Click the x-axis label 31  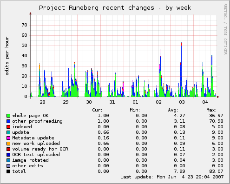112,102
